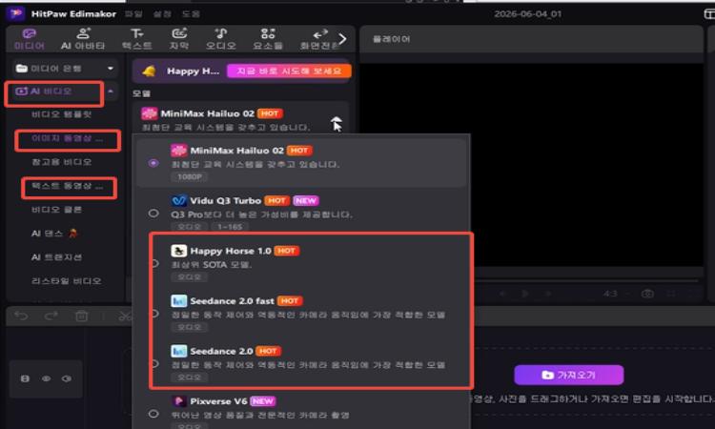Click the 1080P tag under MiniMax Hailuo 02

pos(190,176)
